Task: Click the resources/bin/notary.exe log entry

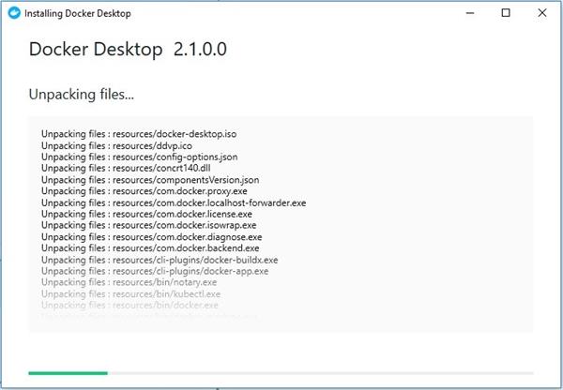Action: 129,282
